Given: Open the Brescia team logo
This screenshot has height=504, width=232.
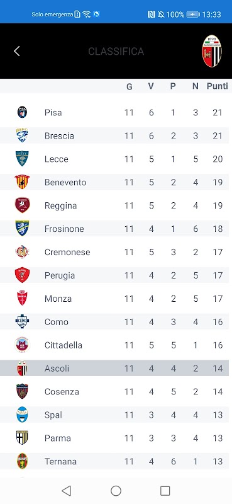Looking at the screenshot, I should click(x=22, y=135).
